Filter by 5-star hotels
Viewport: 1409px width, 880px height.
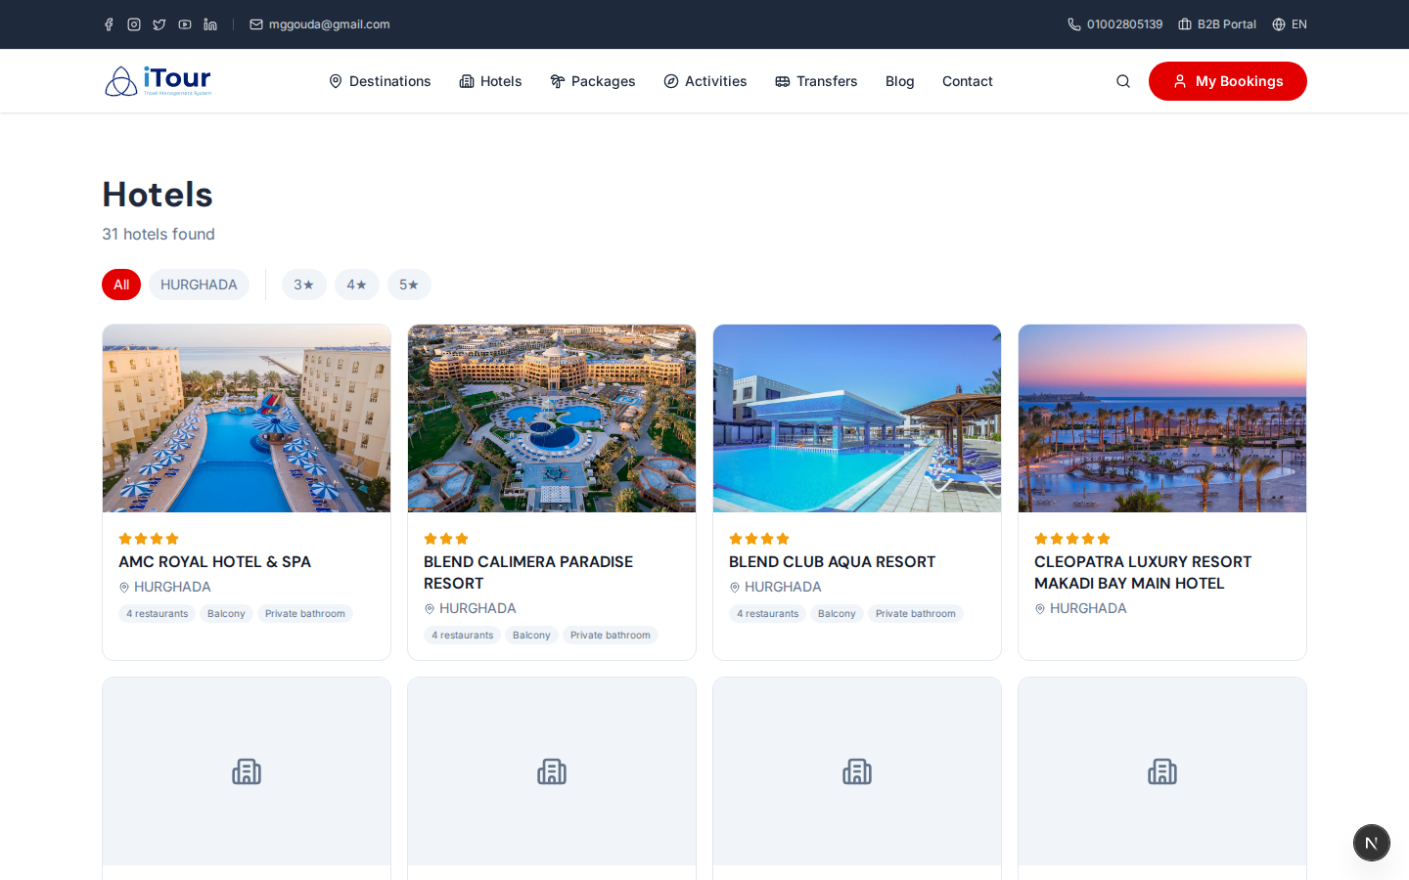(x=409, y=285)
